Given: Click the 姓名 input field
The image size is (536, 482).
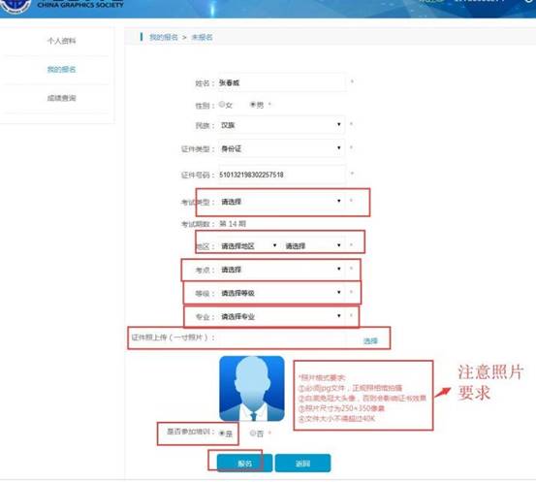Looking at the screenshot, I should 282,82.
